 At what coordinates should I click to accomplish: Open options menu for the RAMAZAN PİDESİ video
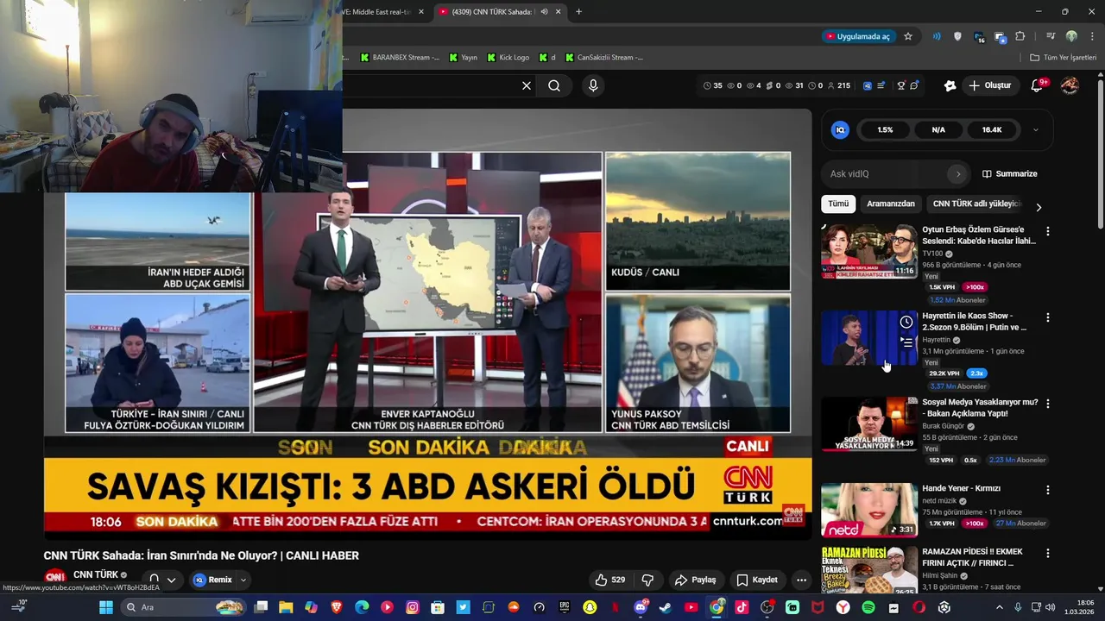pyautogui.click(x=1048, y=553)
